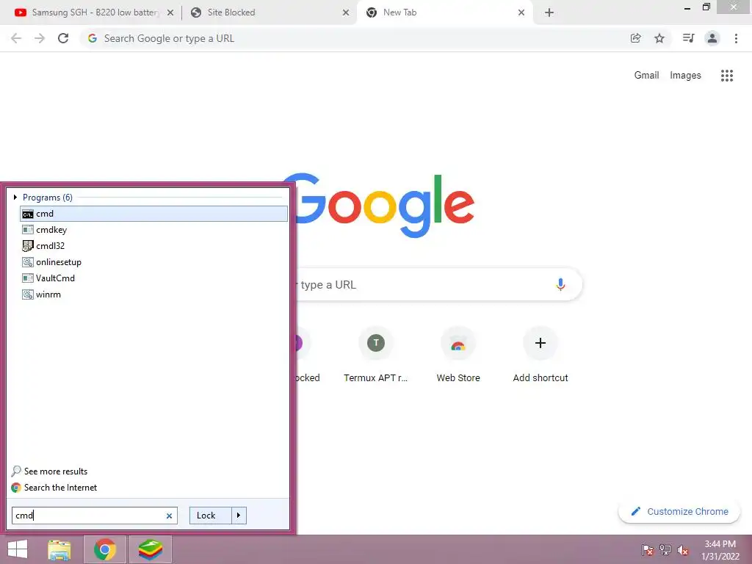Open the Chrome profile avatar

[x=712, y=38]
